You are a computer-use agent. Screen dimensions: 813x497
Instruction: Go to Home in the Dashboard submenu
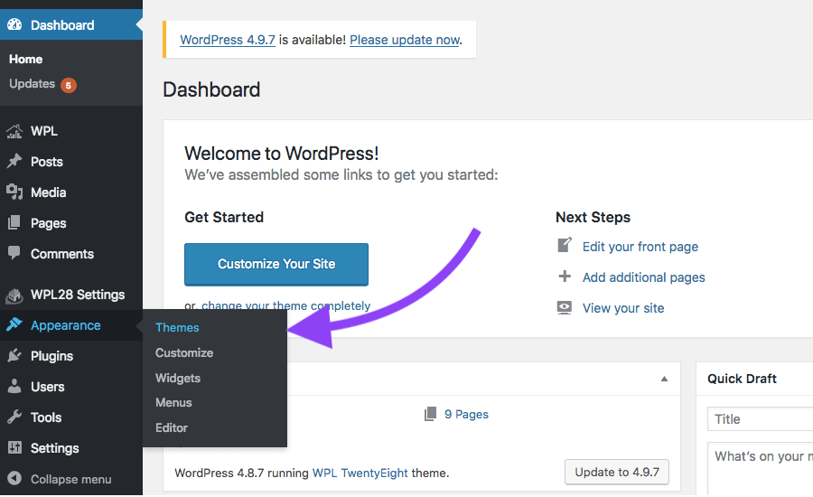(x=26, y=59)
